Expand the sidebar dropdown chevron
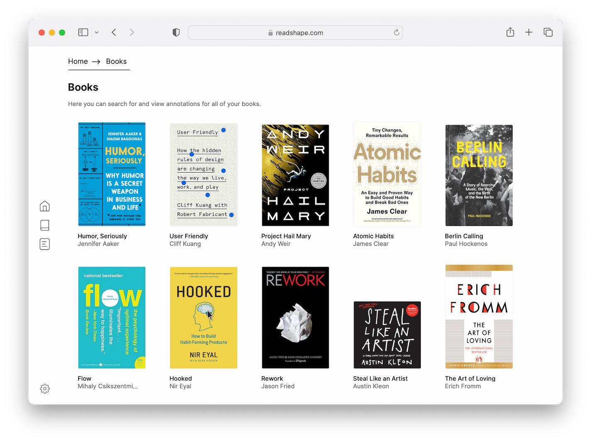Screen dimensions: 591x442 click(97, 32)
